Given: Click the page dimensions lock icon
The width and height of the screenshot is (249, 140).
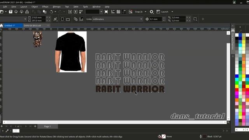Looking at the screenshot, I should (55, 19).
